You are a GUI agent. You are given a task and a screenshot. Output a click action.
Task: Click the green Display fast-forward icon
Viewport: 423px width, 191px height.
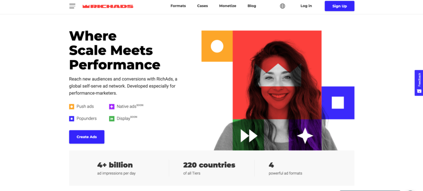click(x=112, y=118)
